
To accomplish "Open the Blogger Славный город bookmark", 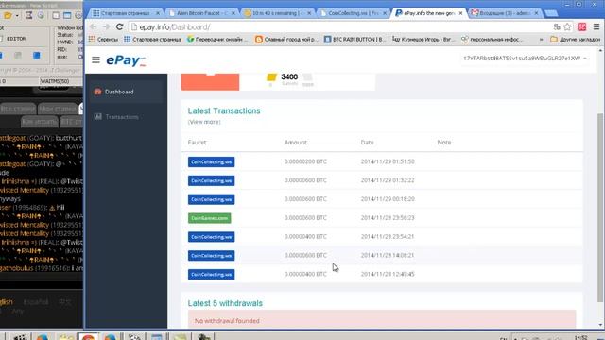I will tap(286, 40).
